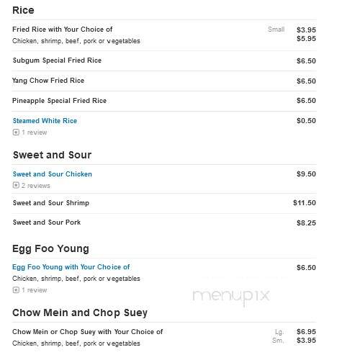View the 1 review for Steamed White Rice
This screenshot has height=355, width=360.
pyautogui.click(x=35, y=132)
